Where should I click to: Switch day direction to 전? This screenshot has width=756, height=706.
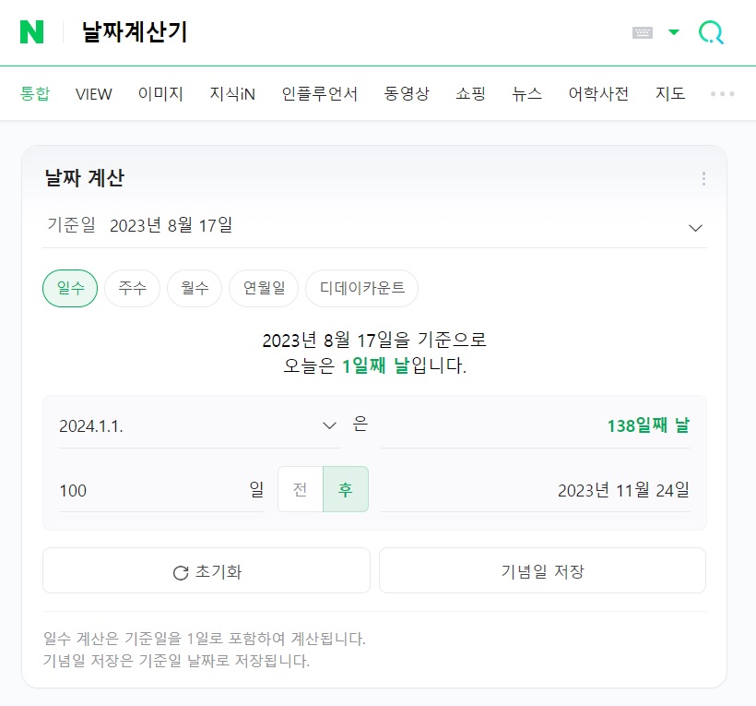(x=300, y=490)
